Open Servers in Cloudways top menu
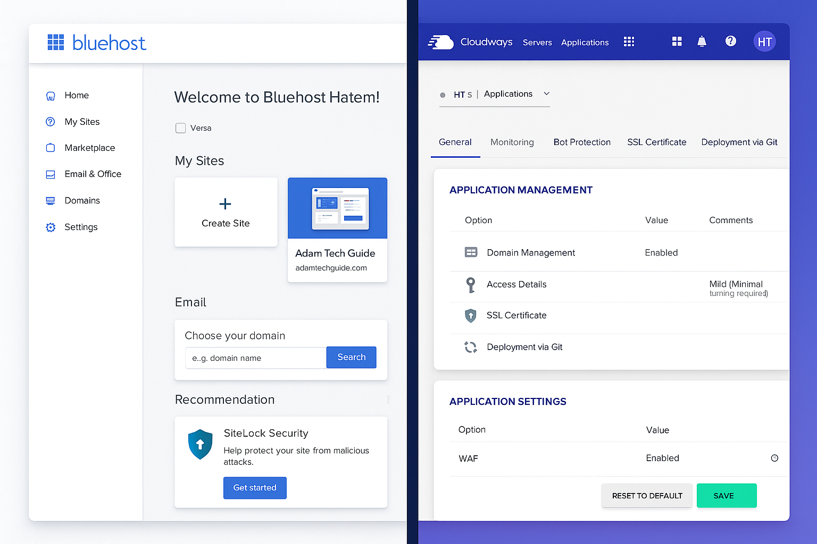This screenshot has height=544, width=817. (x=537, y=42)
